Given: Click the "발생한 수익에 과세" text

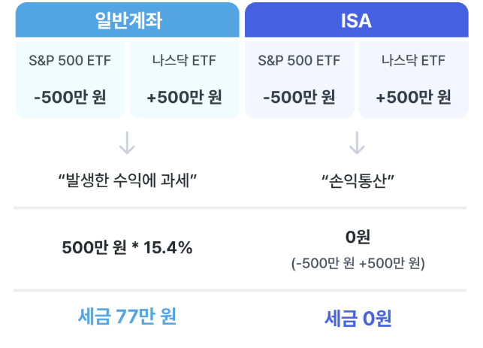Looking at the screenshot, I should (127, 180).
